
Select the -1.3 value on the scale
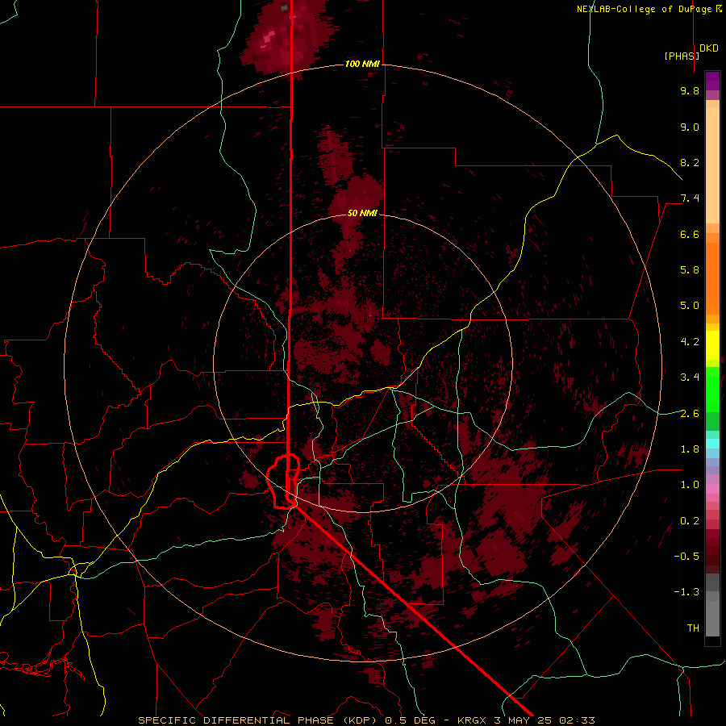(x=686, y=592)
